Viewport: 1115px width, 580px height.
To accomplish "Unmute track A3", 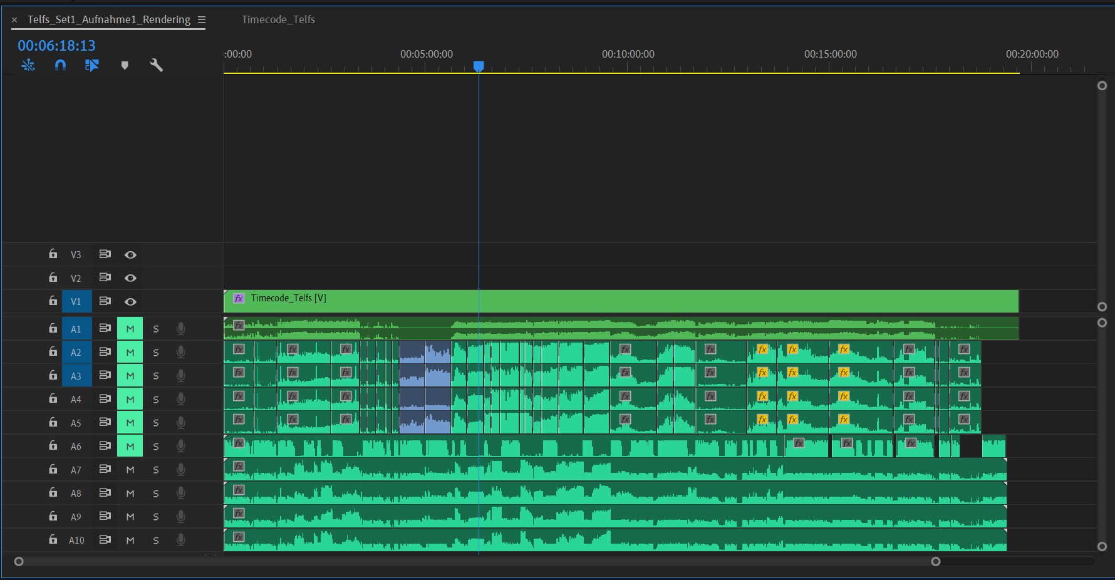I will (130, 376).
